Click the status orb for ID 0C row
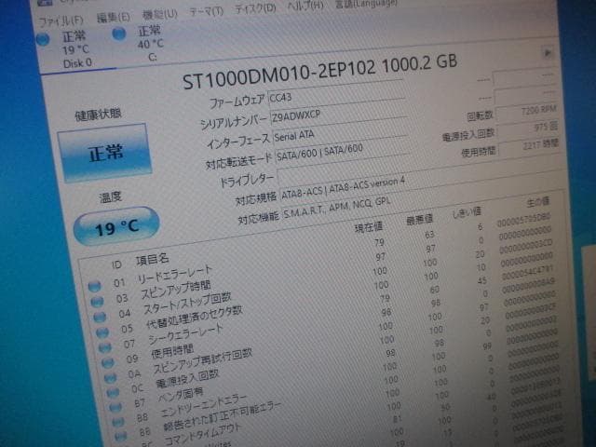The height and width of the screenshot is (447, 596). [113, 392]
